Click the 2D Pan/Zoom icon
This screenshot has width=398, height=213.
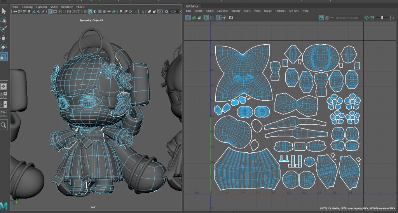pyautogui.click(x=38, y=11)
